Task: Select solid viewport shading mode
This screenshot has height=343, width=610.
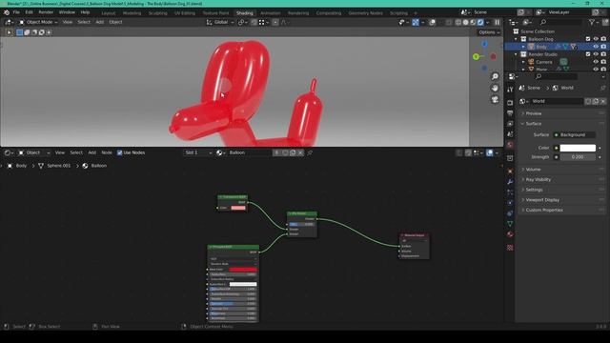Action: coord(466,22)
